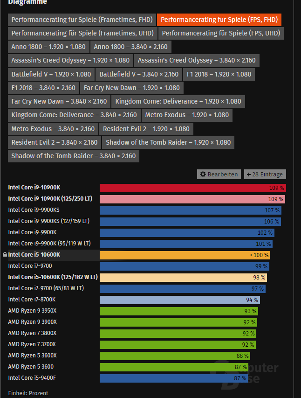Select Intel Core i9-9900KS (127/159 LT) label
Image resolution: width=301 pixels, height=398 pixels.
(x=48, y=221)
